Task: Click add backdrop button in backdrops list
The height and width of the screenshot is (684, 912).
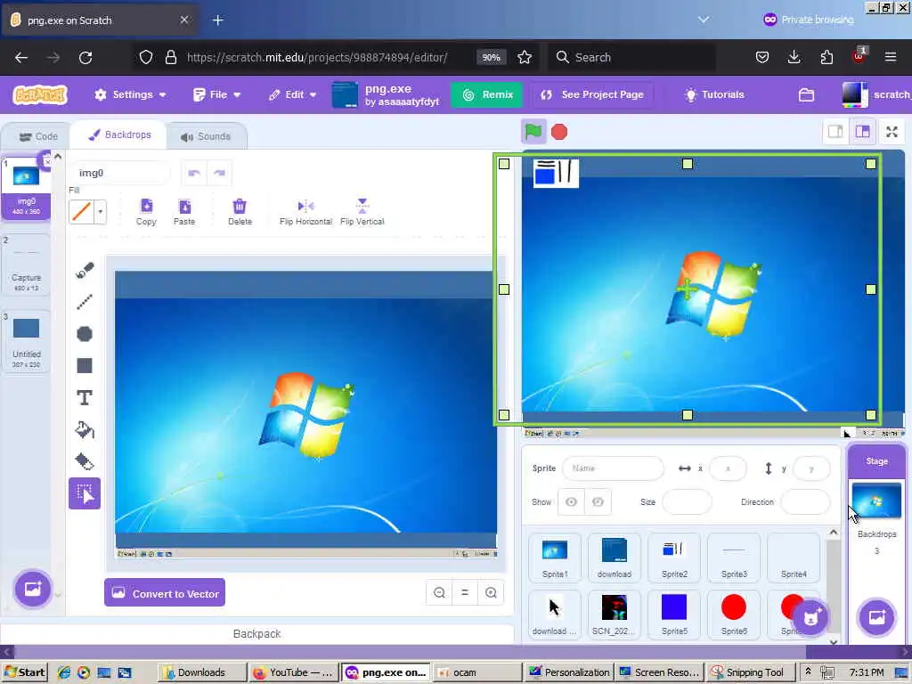Action: click(33, 589)
